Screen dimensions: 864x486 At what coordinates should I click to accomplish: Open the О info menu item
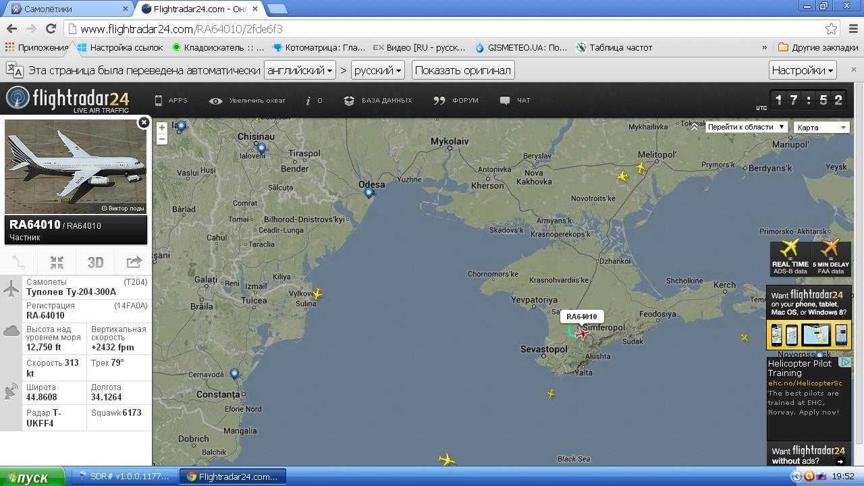tap(314, 101)
